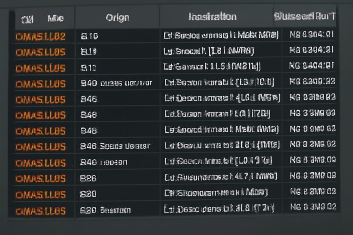Pick the '820 Besriam' origin cell
The width and height of the screenshot is (353, 235).
105,210
